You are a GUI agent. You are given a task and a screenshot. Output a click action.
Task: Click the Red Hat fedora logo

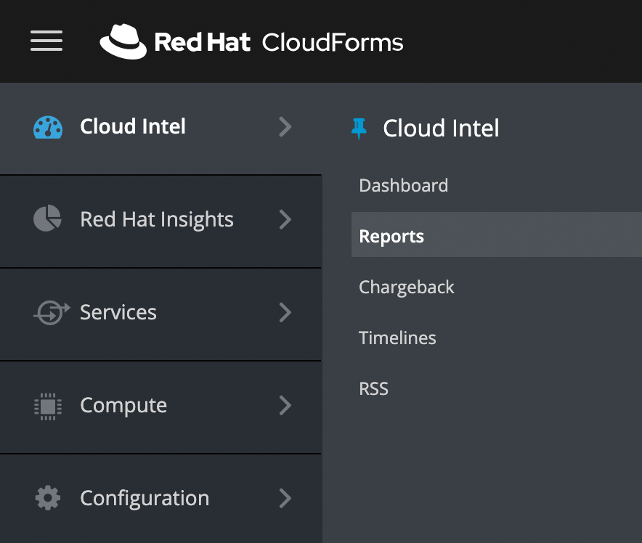(x=123, y=41)
